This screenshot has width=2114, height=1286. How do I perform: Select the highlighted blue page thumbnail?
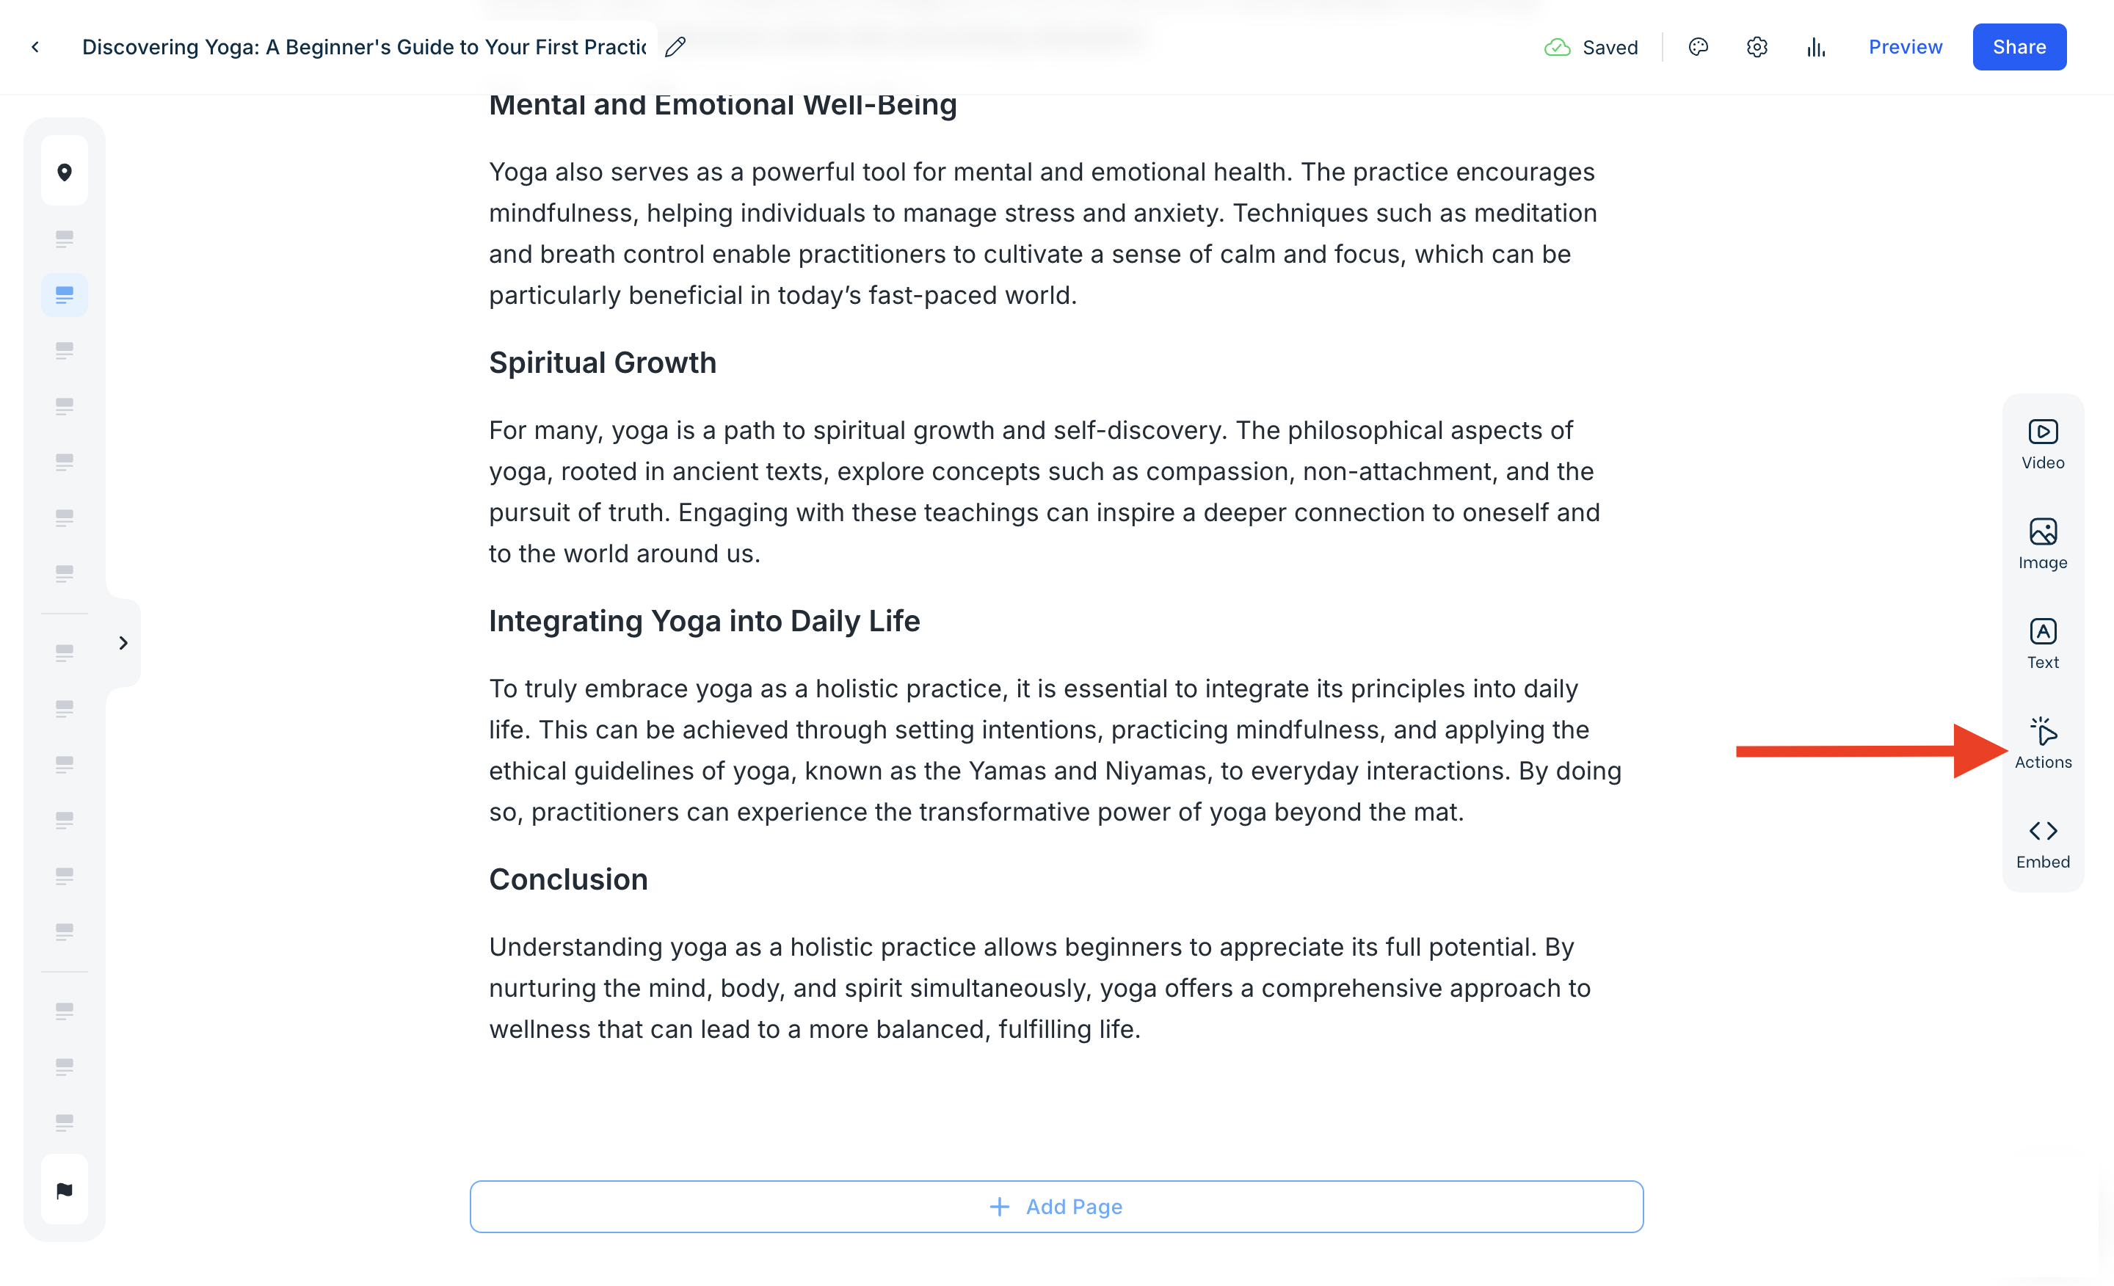[65, 295]
